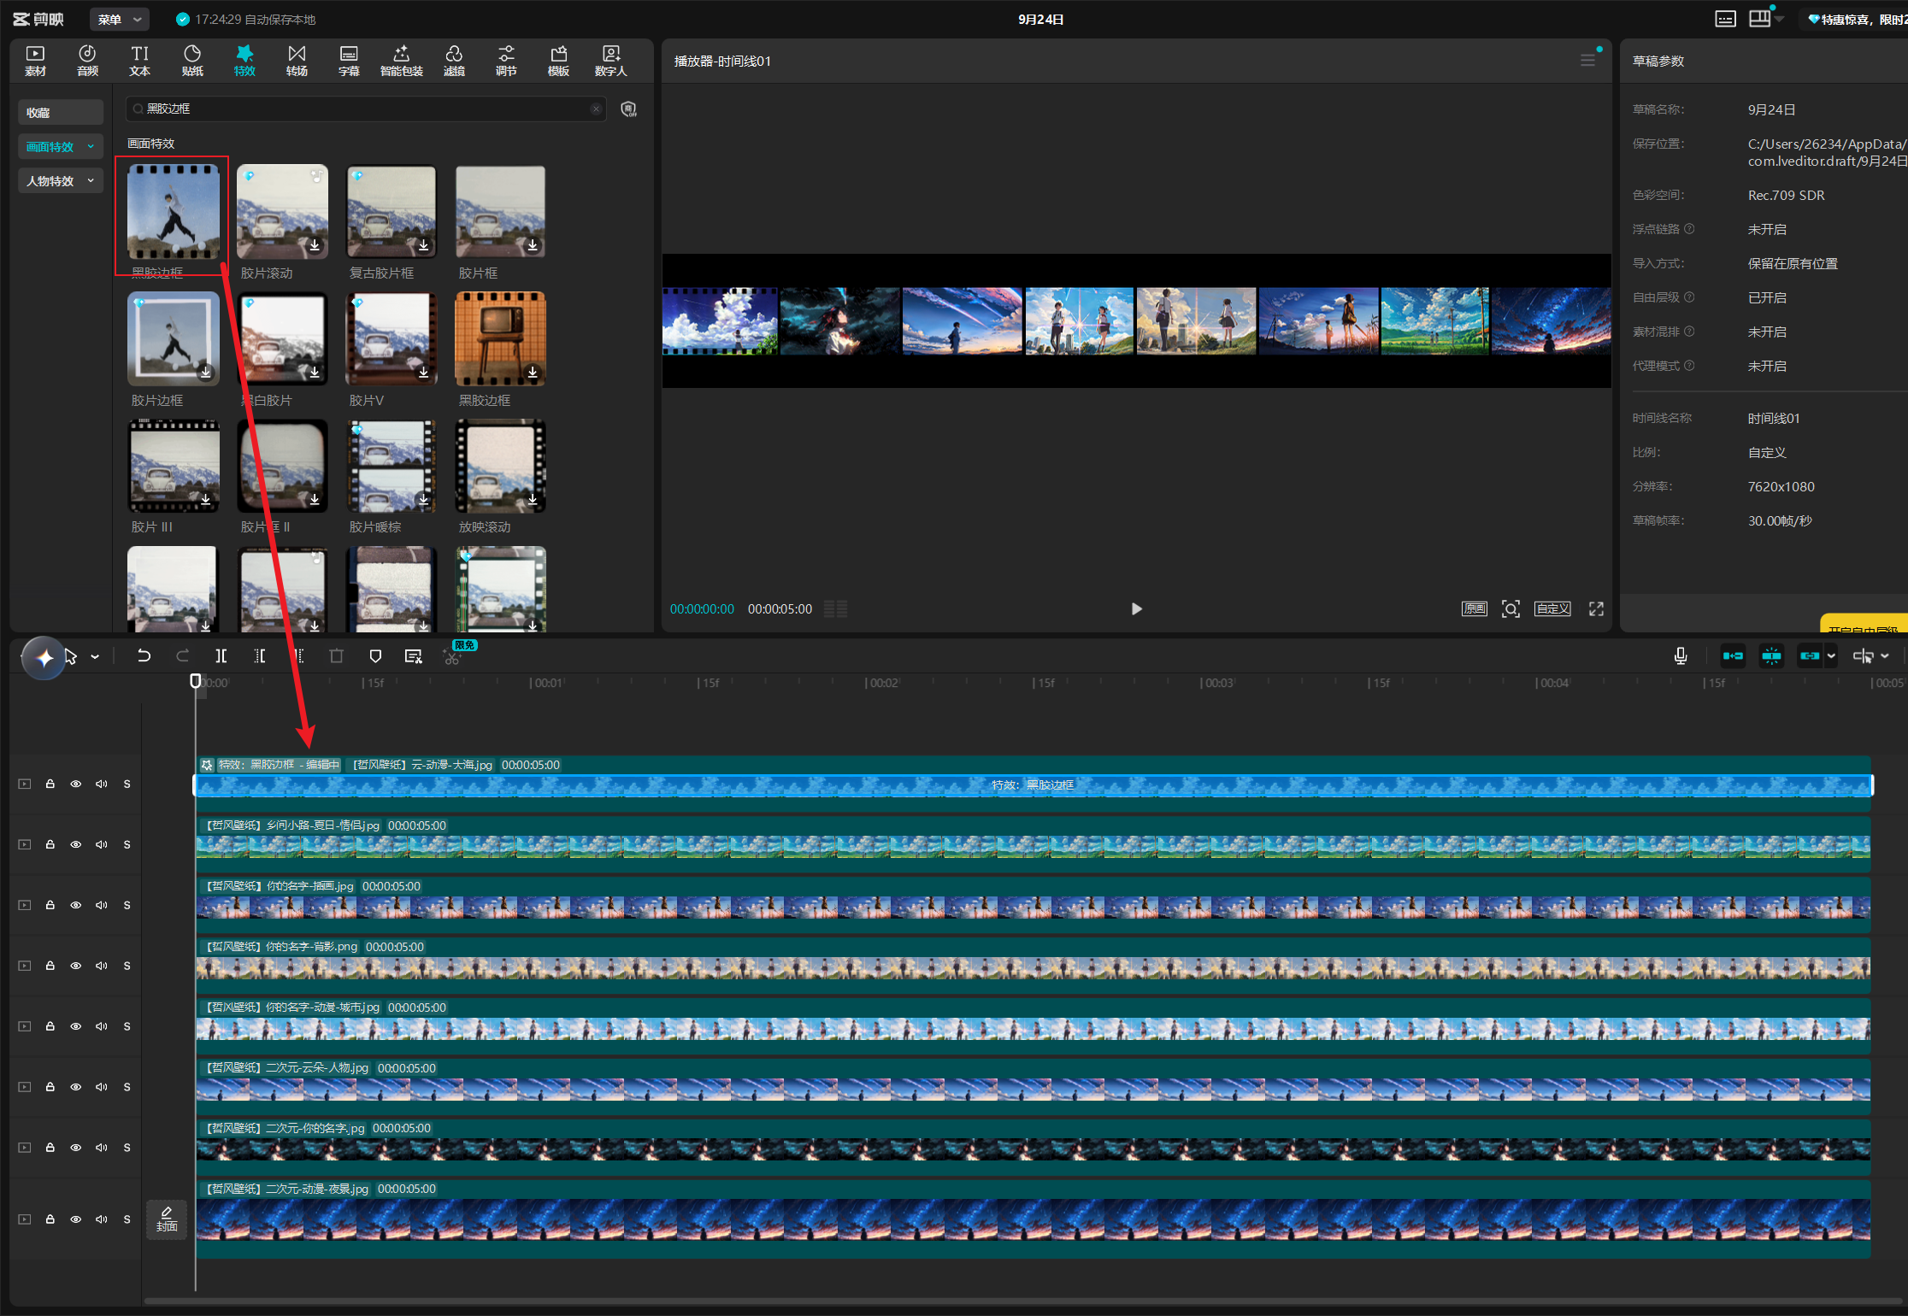
Task: Enter fullscreen preview in the player
Action: click(1596, 608)
